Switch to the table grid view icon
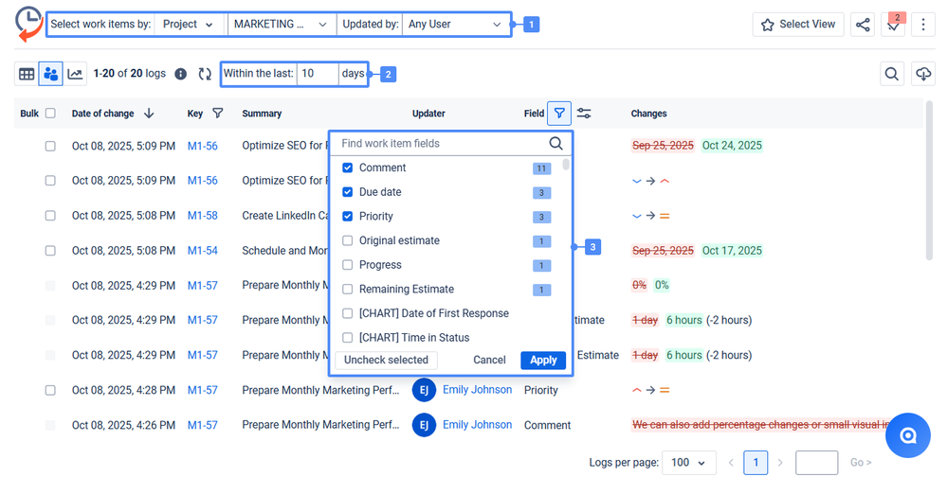 pos(27,74)
